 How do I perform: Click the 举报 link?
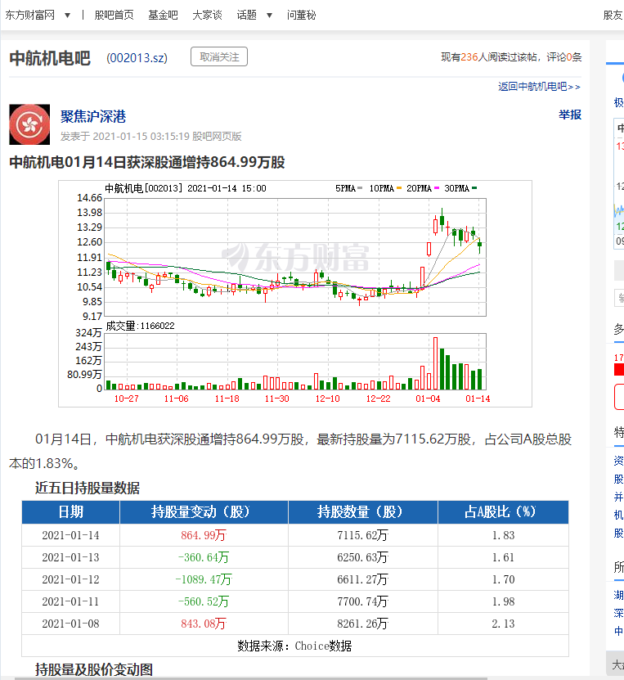click(570, 115)
